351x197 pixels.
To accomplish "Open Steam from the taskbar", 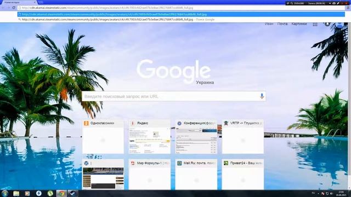I will point(73,193).
